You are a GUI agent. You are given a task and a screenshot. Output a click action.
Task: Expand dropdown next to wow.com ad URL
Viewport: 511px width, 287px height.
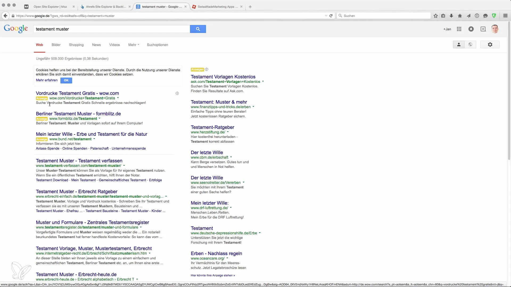click(x=118, y=98)
